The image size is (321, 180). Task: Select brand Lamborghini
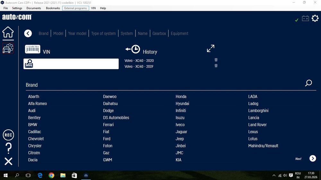(x=258, y=110)
